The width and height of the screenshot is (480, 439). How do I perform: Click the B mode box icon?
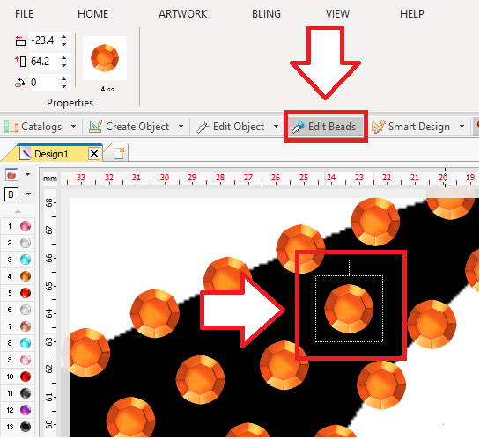click(11, 194)
